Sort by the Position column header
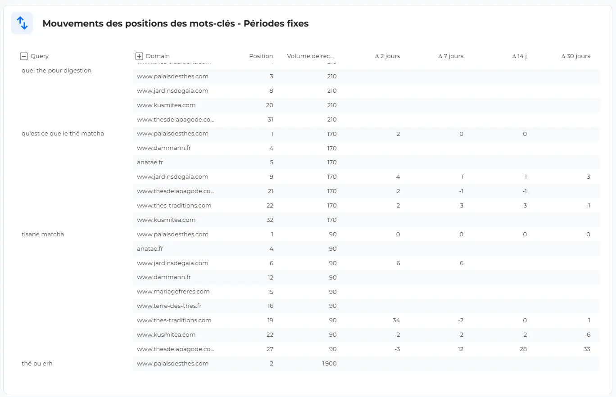Viewport: 616px width, 397px height. click(261, 56)
